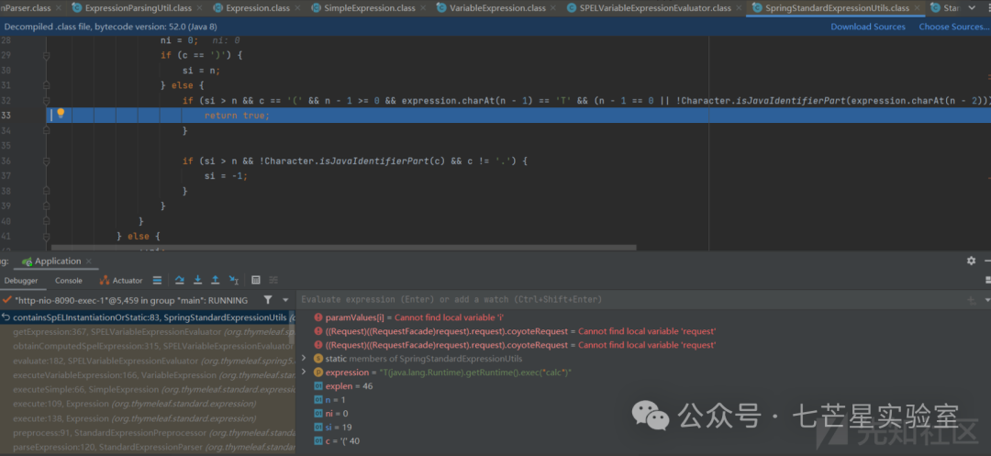Expand the expression variable node

[304, 372]
